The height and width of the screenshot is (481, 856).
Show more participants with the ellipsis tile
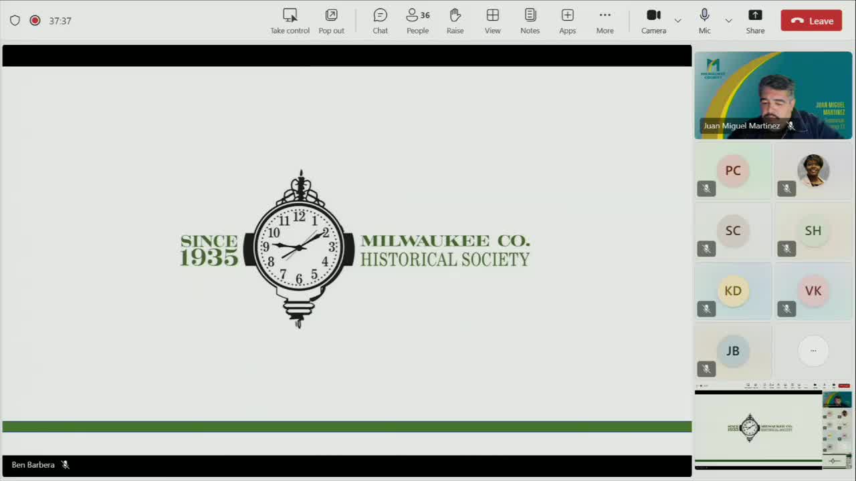pos(813,351)
